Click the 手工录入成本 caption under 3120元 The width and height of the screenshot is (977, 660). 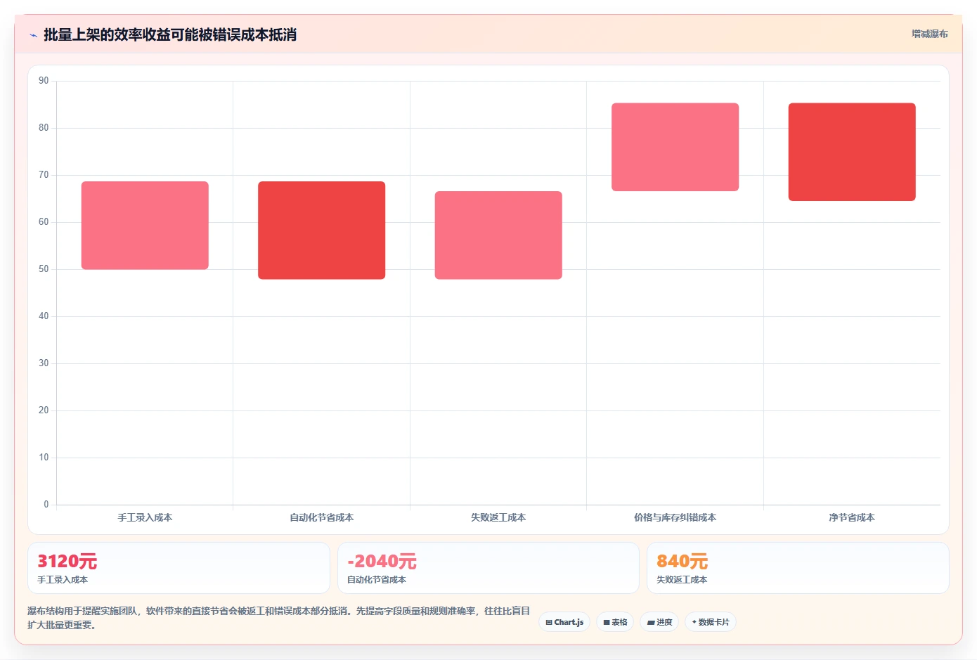(63, 580)
